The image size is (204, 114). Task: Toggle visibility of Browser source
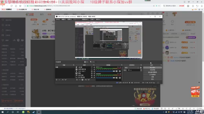click(92, 67)
